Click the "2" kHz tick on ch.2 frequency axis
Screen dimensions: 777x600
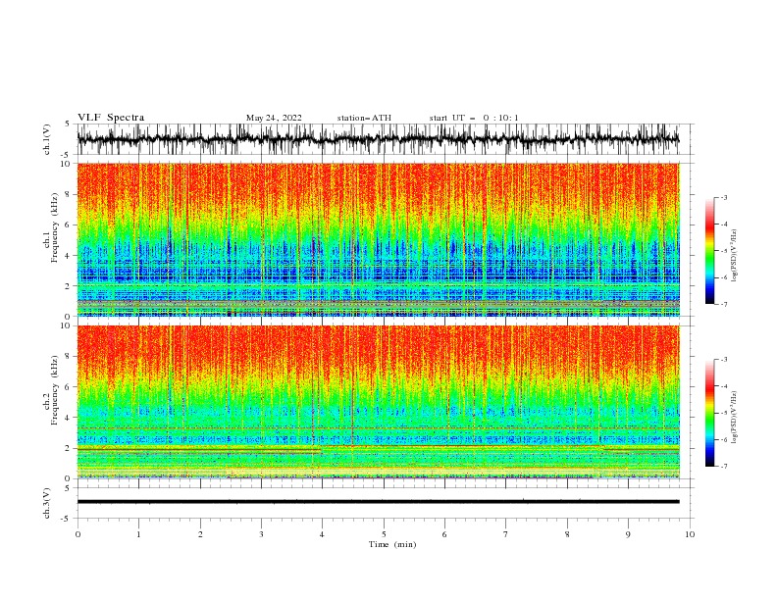tap(69, 448)
